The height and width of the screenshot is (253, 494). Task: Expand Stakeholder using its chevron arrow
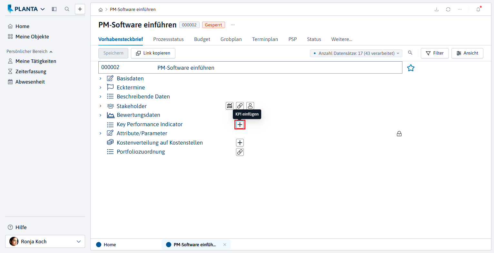[100, 106]
